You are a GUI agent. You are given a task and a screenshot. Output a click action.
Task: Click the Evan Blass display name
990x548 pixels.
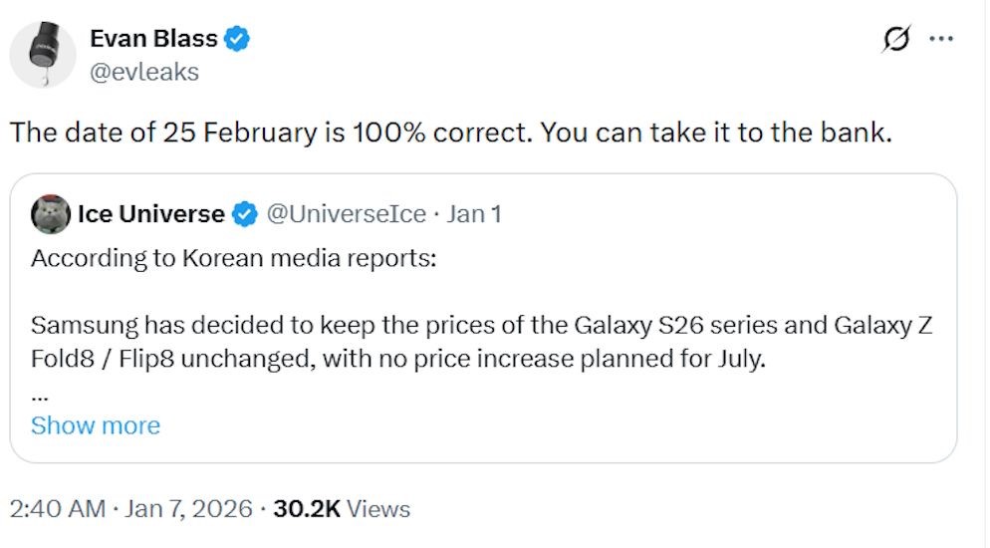pyautogui.click(x=153, y=39)
